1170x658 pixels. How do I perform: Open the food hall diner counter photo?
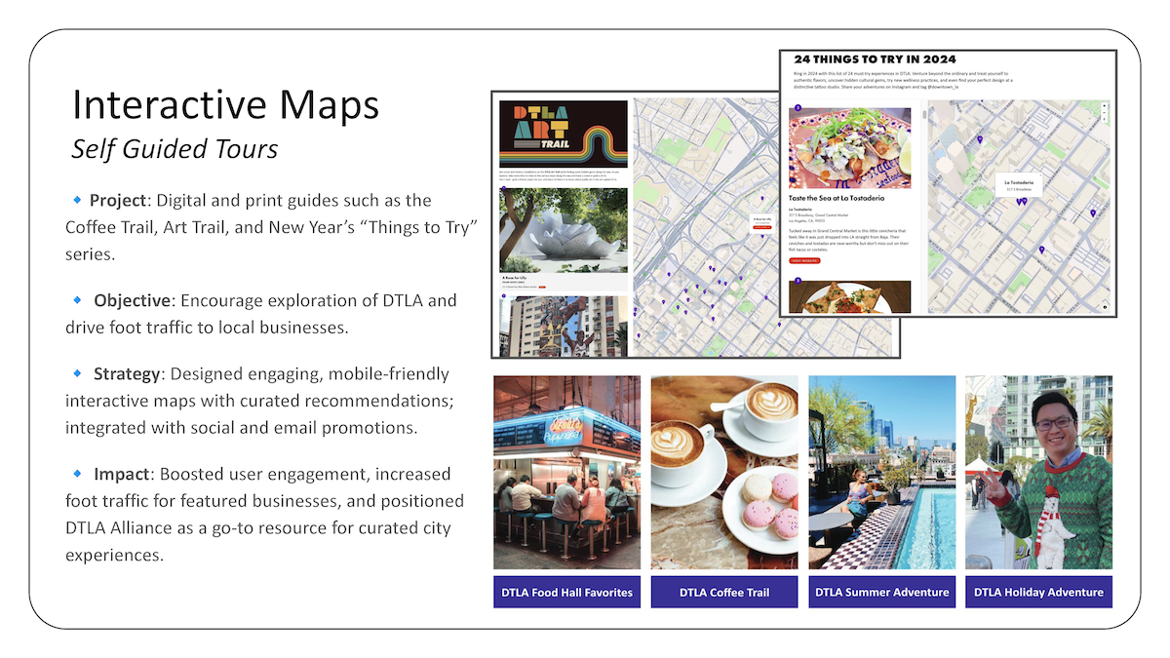[x=566, y=473]
